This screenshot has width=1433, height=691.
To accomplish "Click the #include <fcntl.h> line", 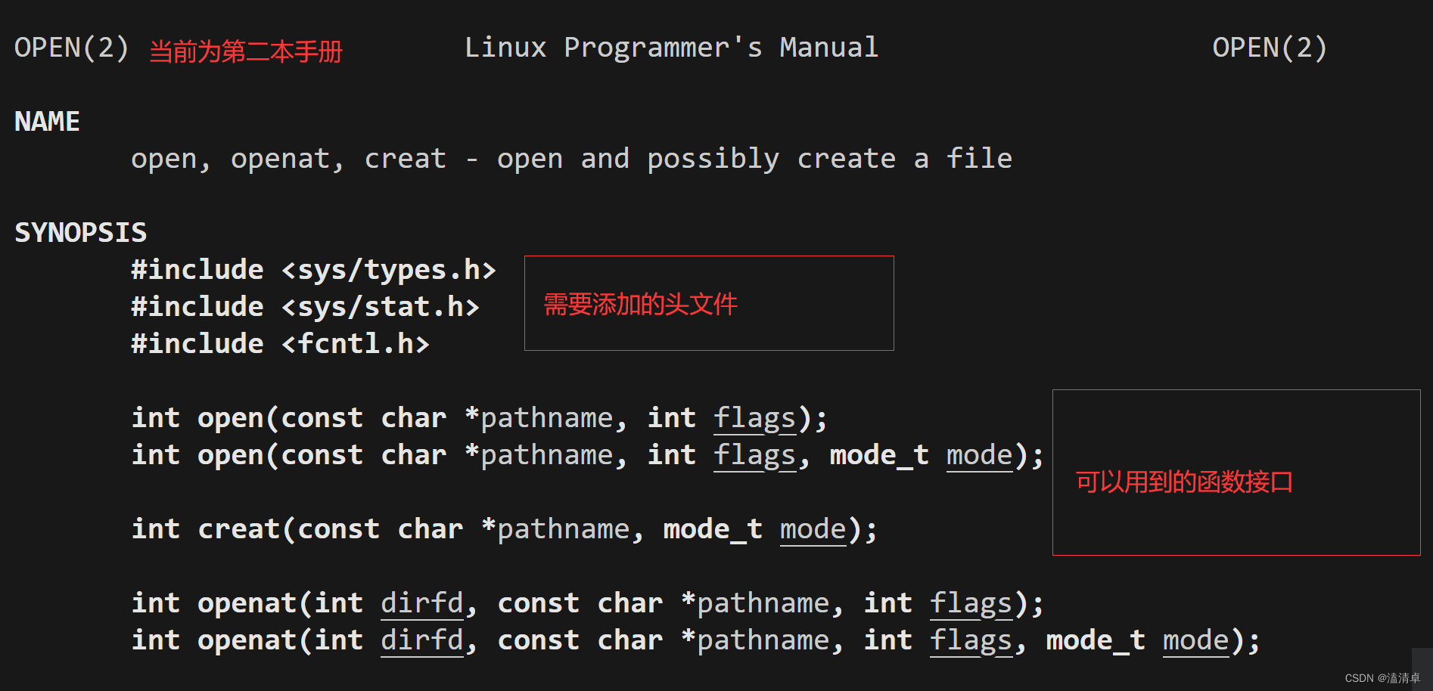I will tap(280, 344).
